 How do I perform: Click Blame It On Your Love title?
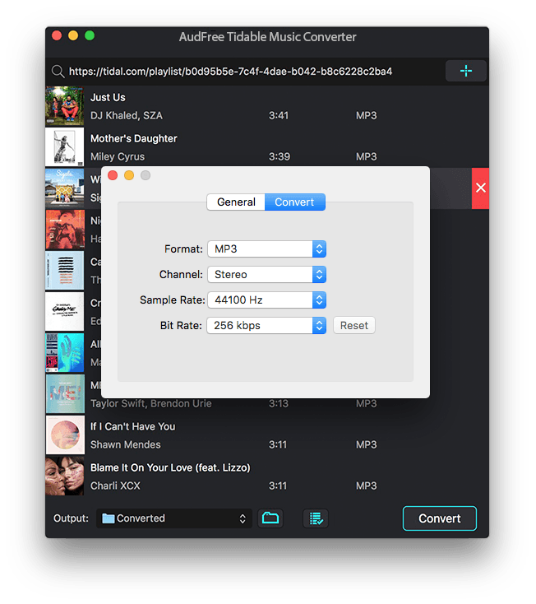(170, 467)
